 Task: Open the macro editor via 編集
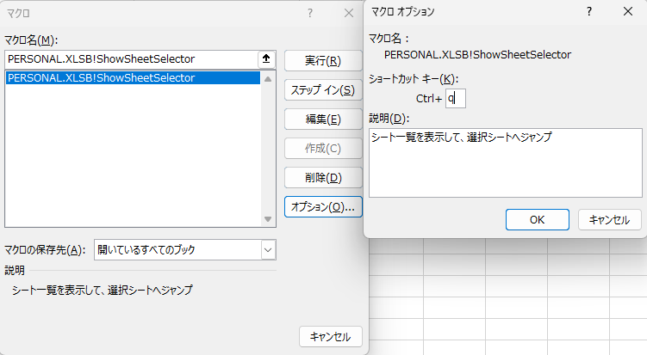322,119
